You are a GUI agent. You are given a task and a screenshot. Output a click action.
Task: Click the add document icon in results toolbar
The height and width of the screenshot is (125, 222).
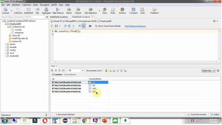(x=110, y=70)
